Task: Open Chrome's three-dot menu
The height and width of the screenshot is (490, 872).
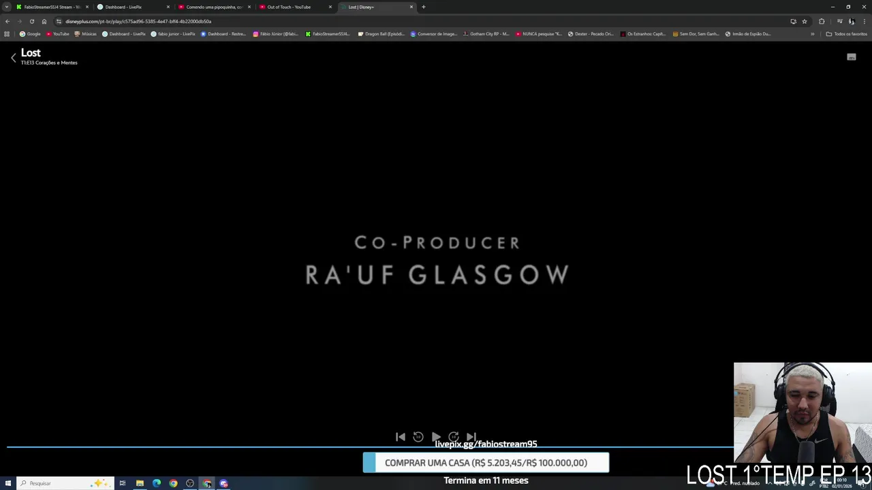Action: [864, 21]
